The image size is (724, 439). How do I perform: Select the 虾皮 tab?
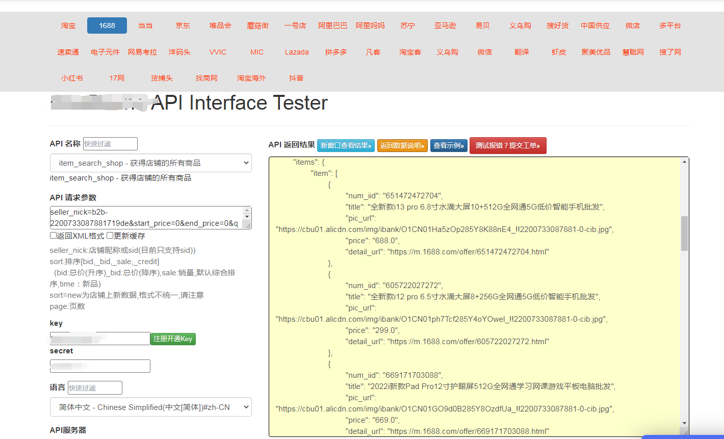(x=559, y=52)
